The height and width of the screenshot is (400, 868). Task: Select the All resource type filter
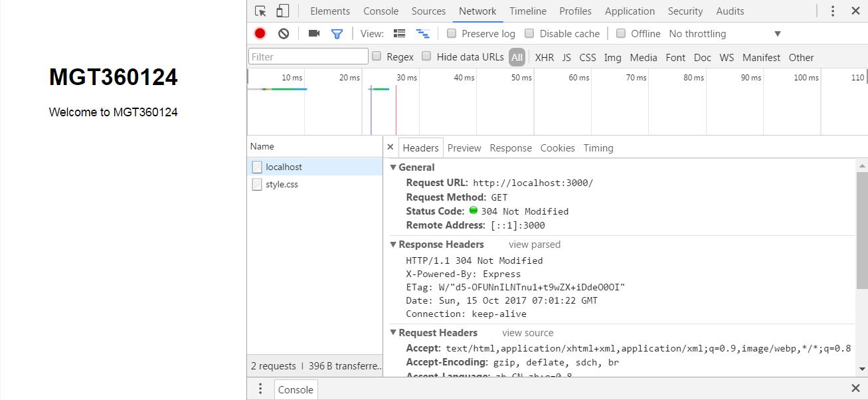pyautogui.click(x=517, y=57)
